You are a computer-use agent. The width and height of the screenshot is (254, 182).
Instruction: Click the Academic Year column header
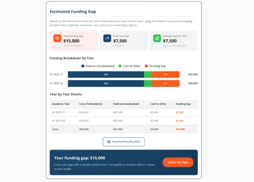pos(61,104)
